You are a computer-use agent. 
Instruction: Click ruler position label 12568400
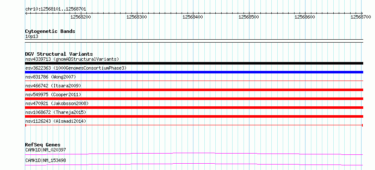(x=193, y=17)
